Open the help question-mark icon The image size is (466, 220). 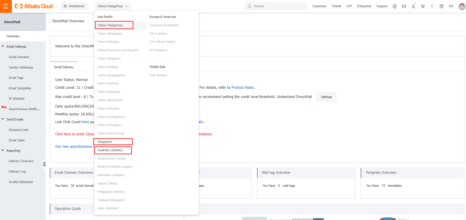[441, 6]
